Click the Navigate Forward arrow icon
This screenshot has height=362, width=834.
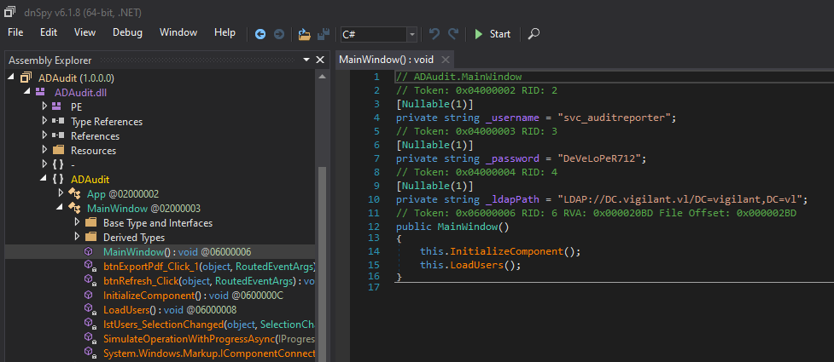(278, 34)
